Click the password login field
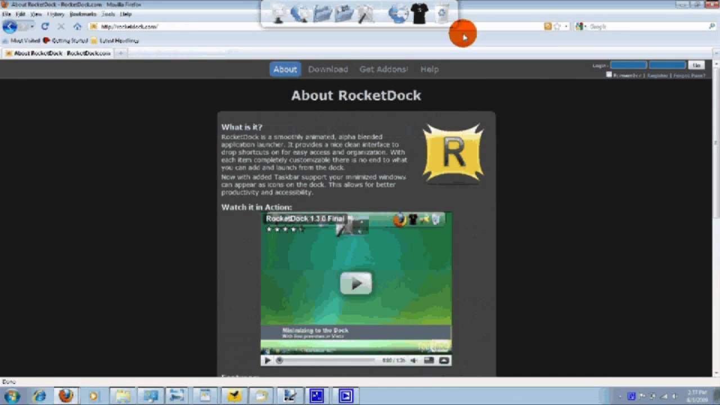This screenshot has width=720, height=405. (668, 65)
